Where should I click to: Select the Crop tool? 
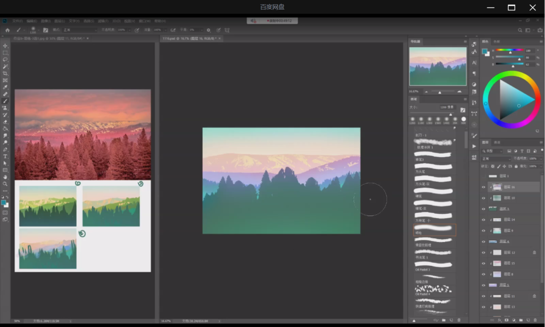pos(5,73)
